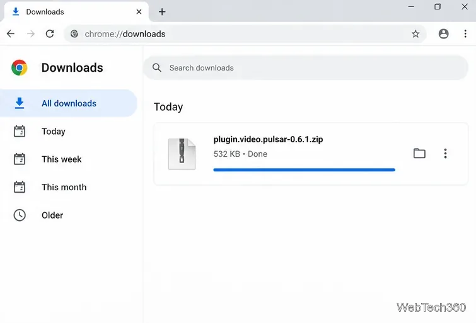Image resolution: width=476 pixels, height=323 pixels.
Task: Select All downloads in the sidebar
Action: (69, 103)
